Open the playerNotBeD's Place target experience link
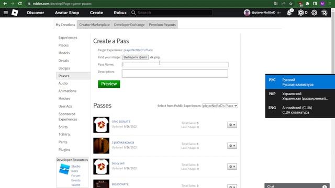Viewport: 335px width, 188px height. pyautogui.click(x=138, y=50)
